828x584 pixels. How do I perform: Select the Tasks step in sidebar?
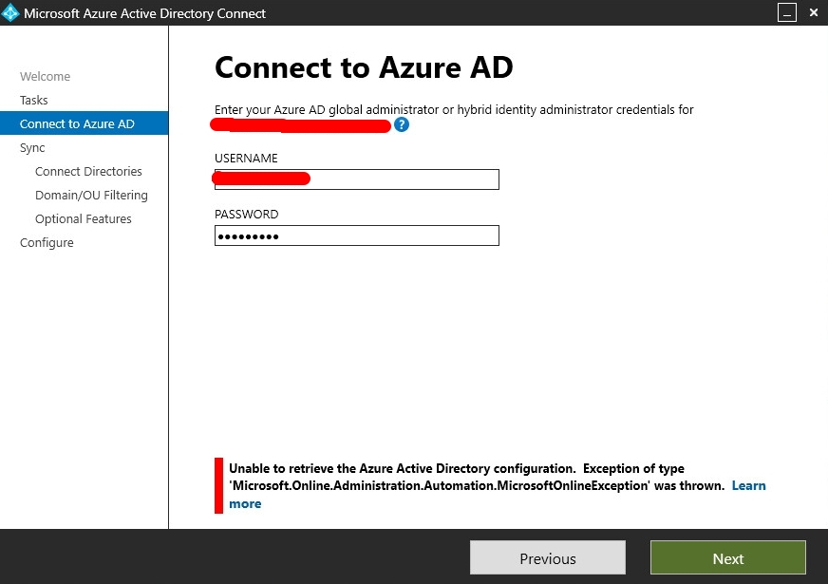point(34,101)
